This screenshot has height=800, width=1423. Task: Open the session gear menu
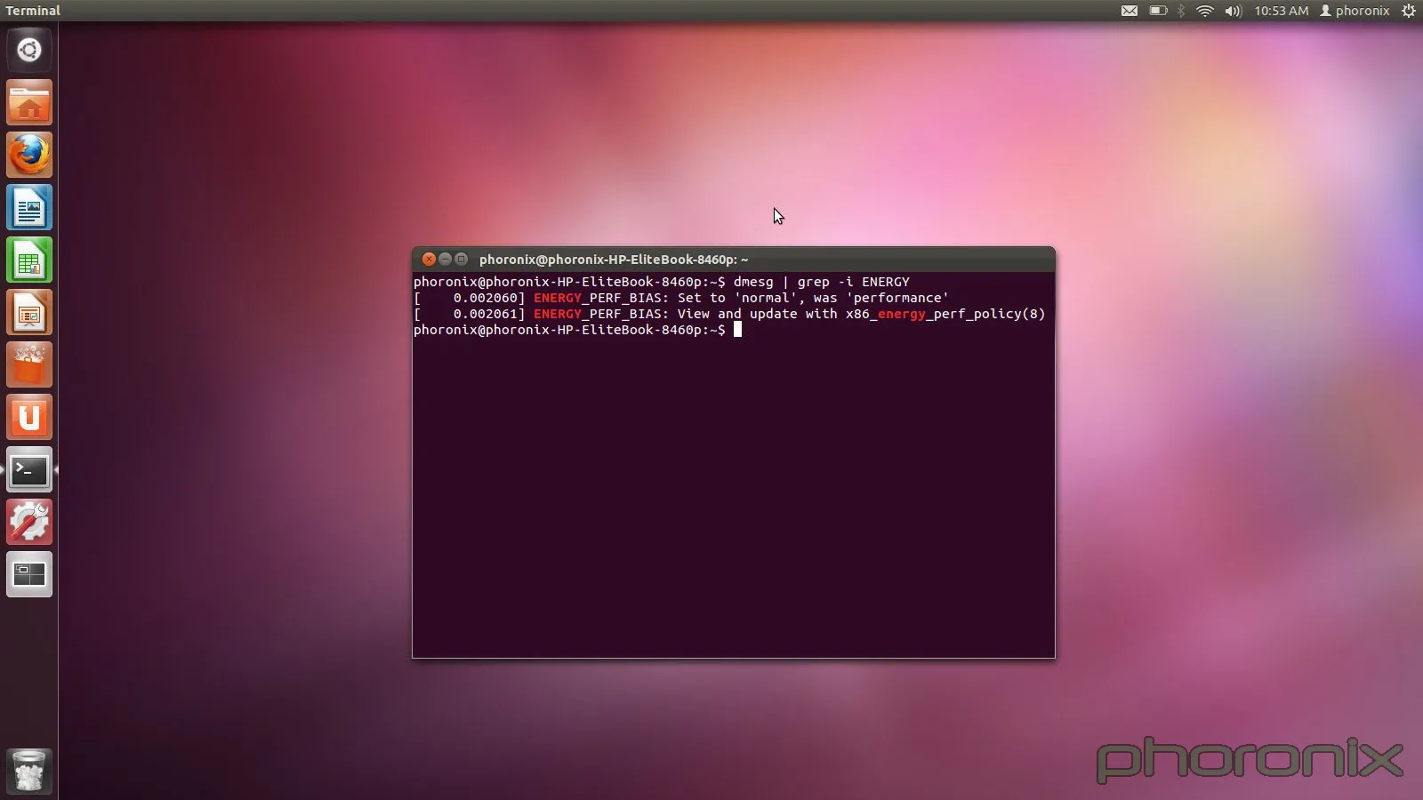point(1408,11)
